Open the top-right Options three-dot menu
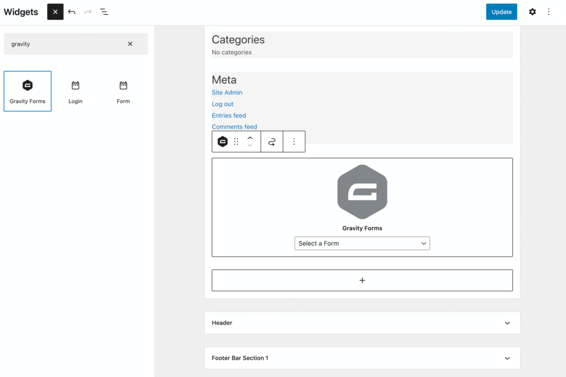Image resolution: width=566 pixels, height=377 pixels. [549, 12]
